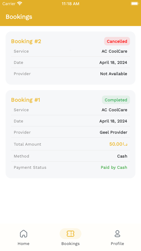This screenshot has height=251, width=141.
Task: Tap the Paid by Cash status text
Action: 114,167
